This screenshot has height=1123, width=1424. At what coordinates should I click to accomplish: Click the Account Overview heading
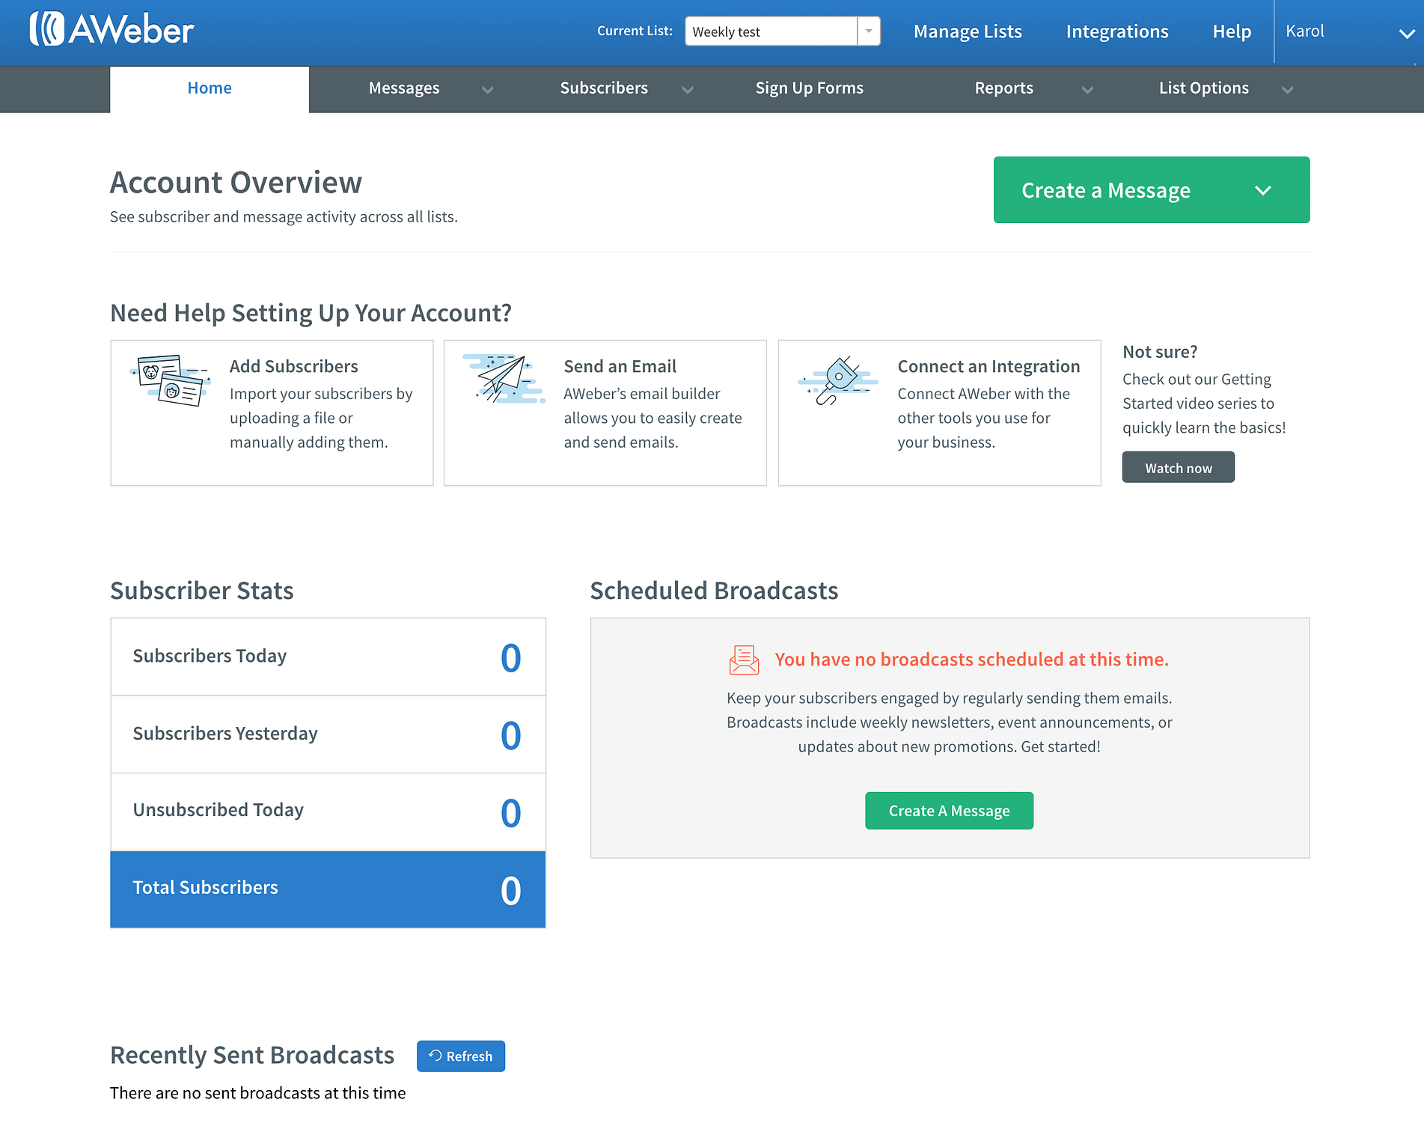(x=236, y=183)
